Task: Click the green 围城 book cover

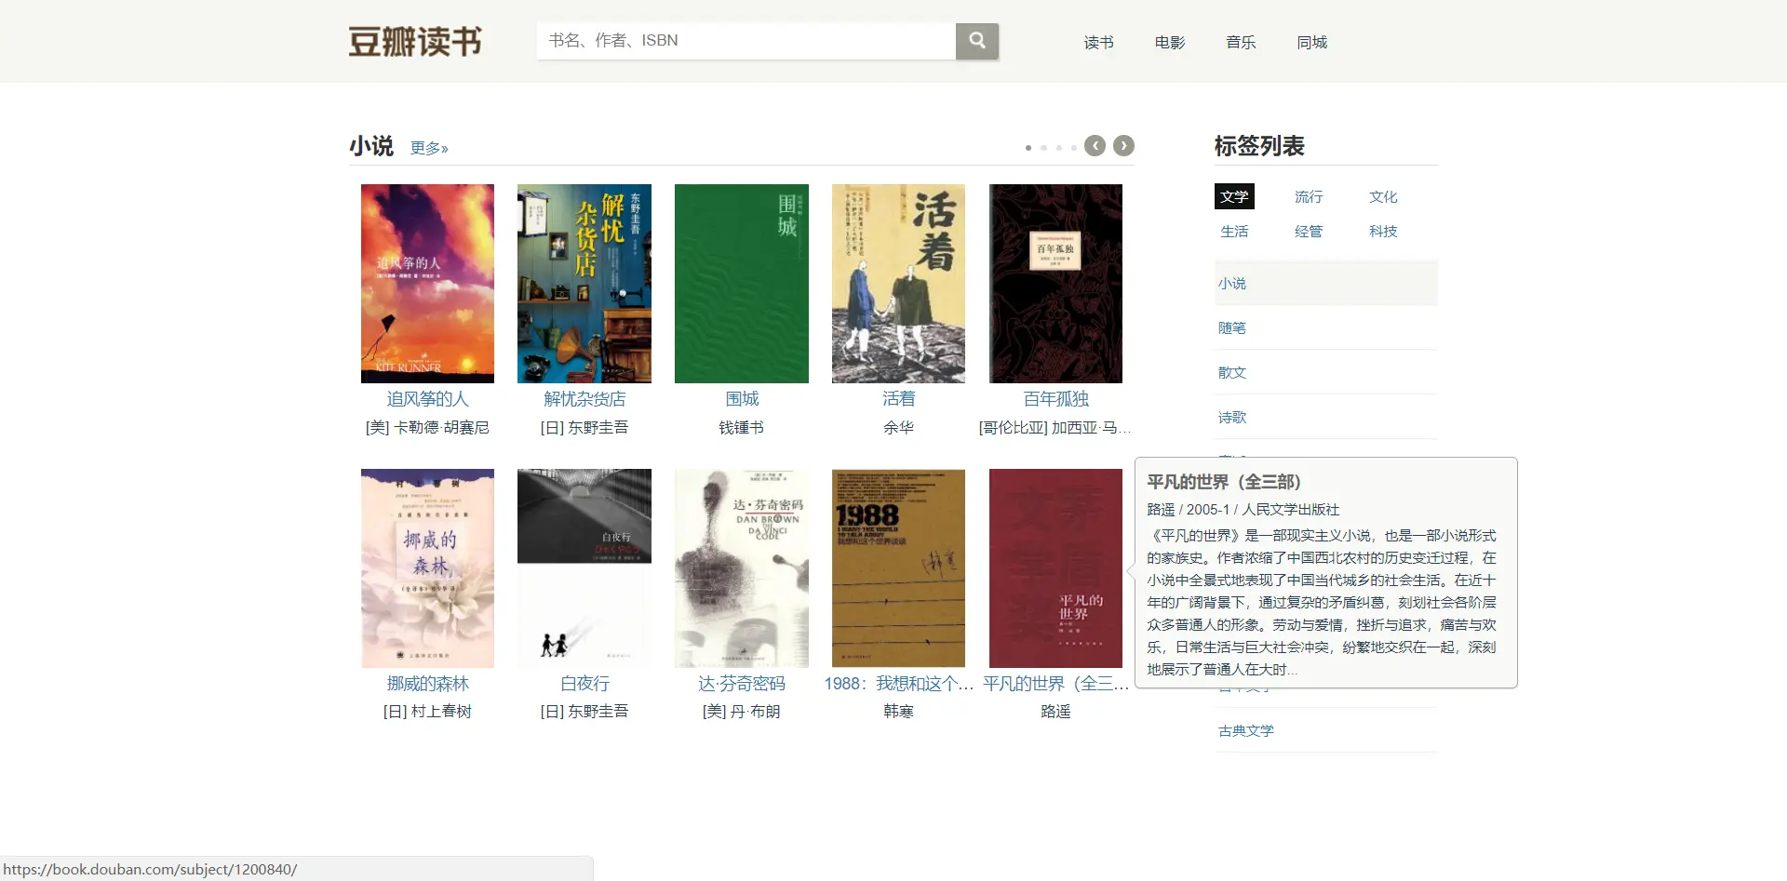Action: point(742,284)
